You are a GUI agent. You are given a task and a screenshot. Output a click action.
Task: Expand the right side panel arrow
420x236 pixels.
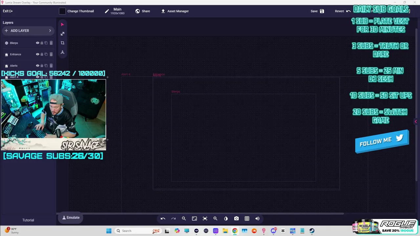416,122
